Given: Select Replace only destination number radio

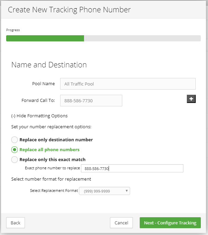Looking at the screenshot, I should pos(14,140).
